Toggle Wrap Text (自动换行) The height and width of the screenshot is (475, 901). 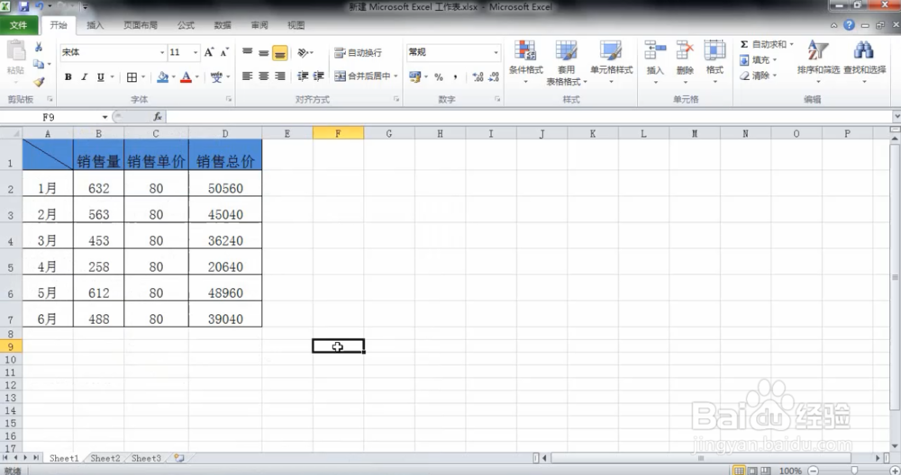(x=358, y=53)
